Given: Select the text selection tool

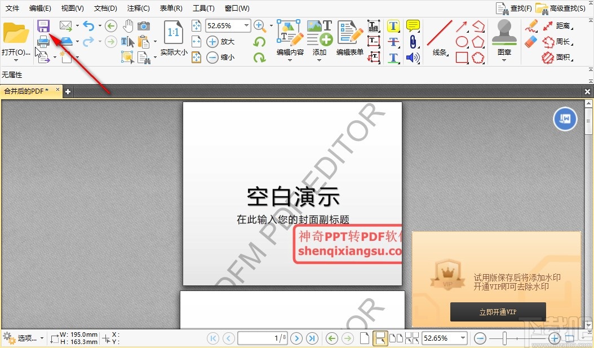Looking at the screenshot, I should click(128, 41).
